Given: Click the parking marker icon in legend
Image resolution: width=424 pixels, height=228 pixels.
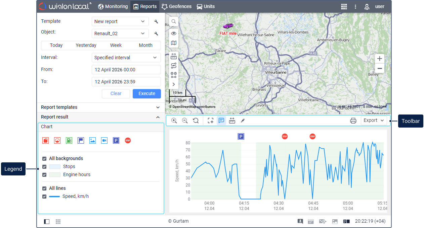Looking at the screenshot, I should 116,141.
